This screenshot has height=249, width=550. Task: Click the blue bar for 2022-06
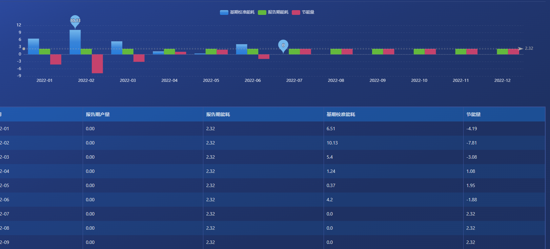point(242,49)
